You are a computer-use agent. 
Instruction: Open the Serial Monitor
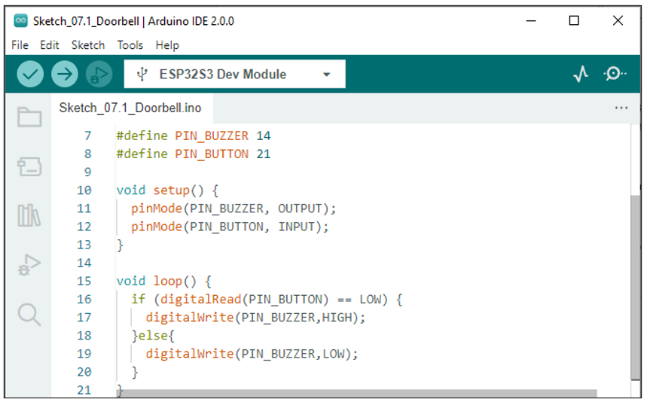click(x=615, y=75)
